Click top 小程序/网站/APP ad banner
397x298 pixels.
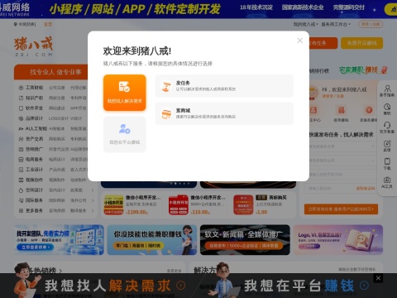198,9
